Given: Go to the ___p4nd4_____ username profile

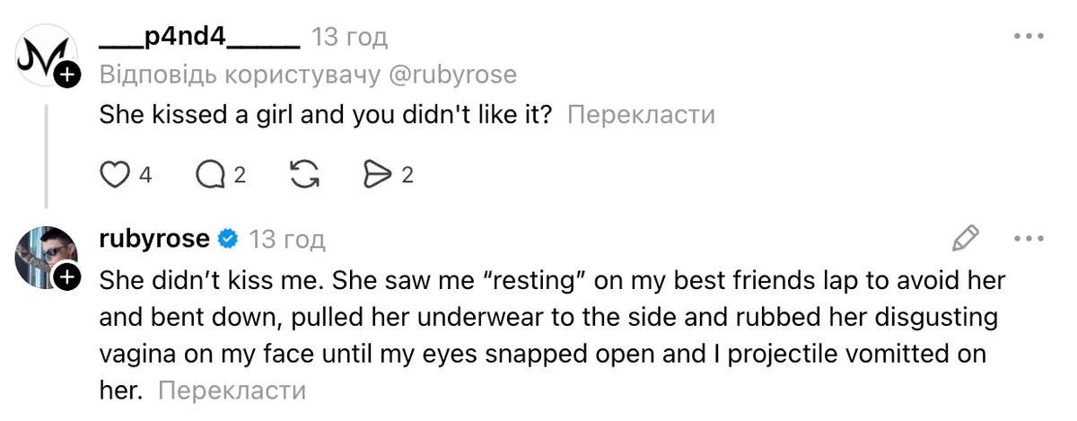Looking at the screenshot, I should point(198,37).
